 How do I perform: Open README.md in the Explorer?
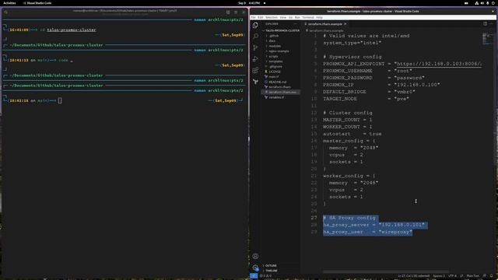[281, 82]
